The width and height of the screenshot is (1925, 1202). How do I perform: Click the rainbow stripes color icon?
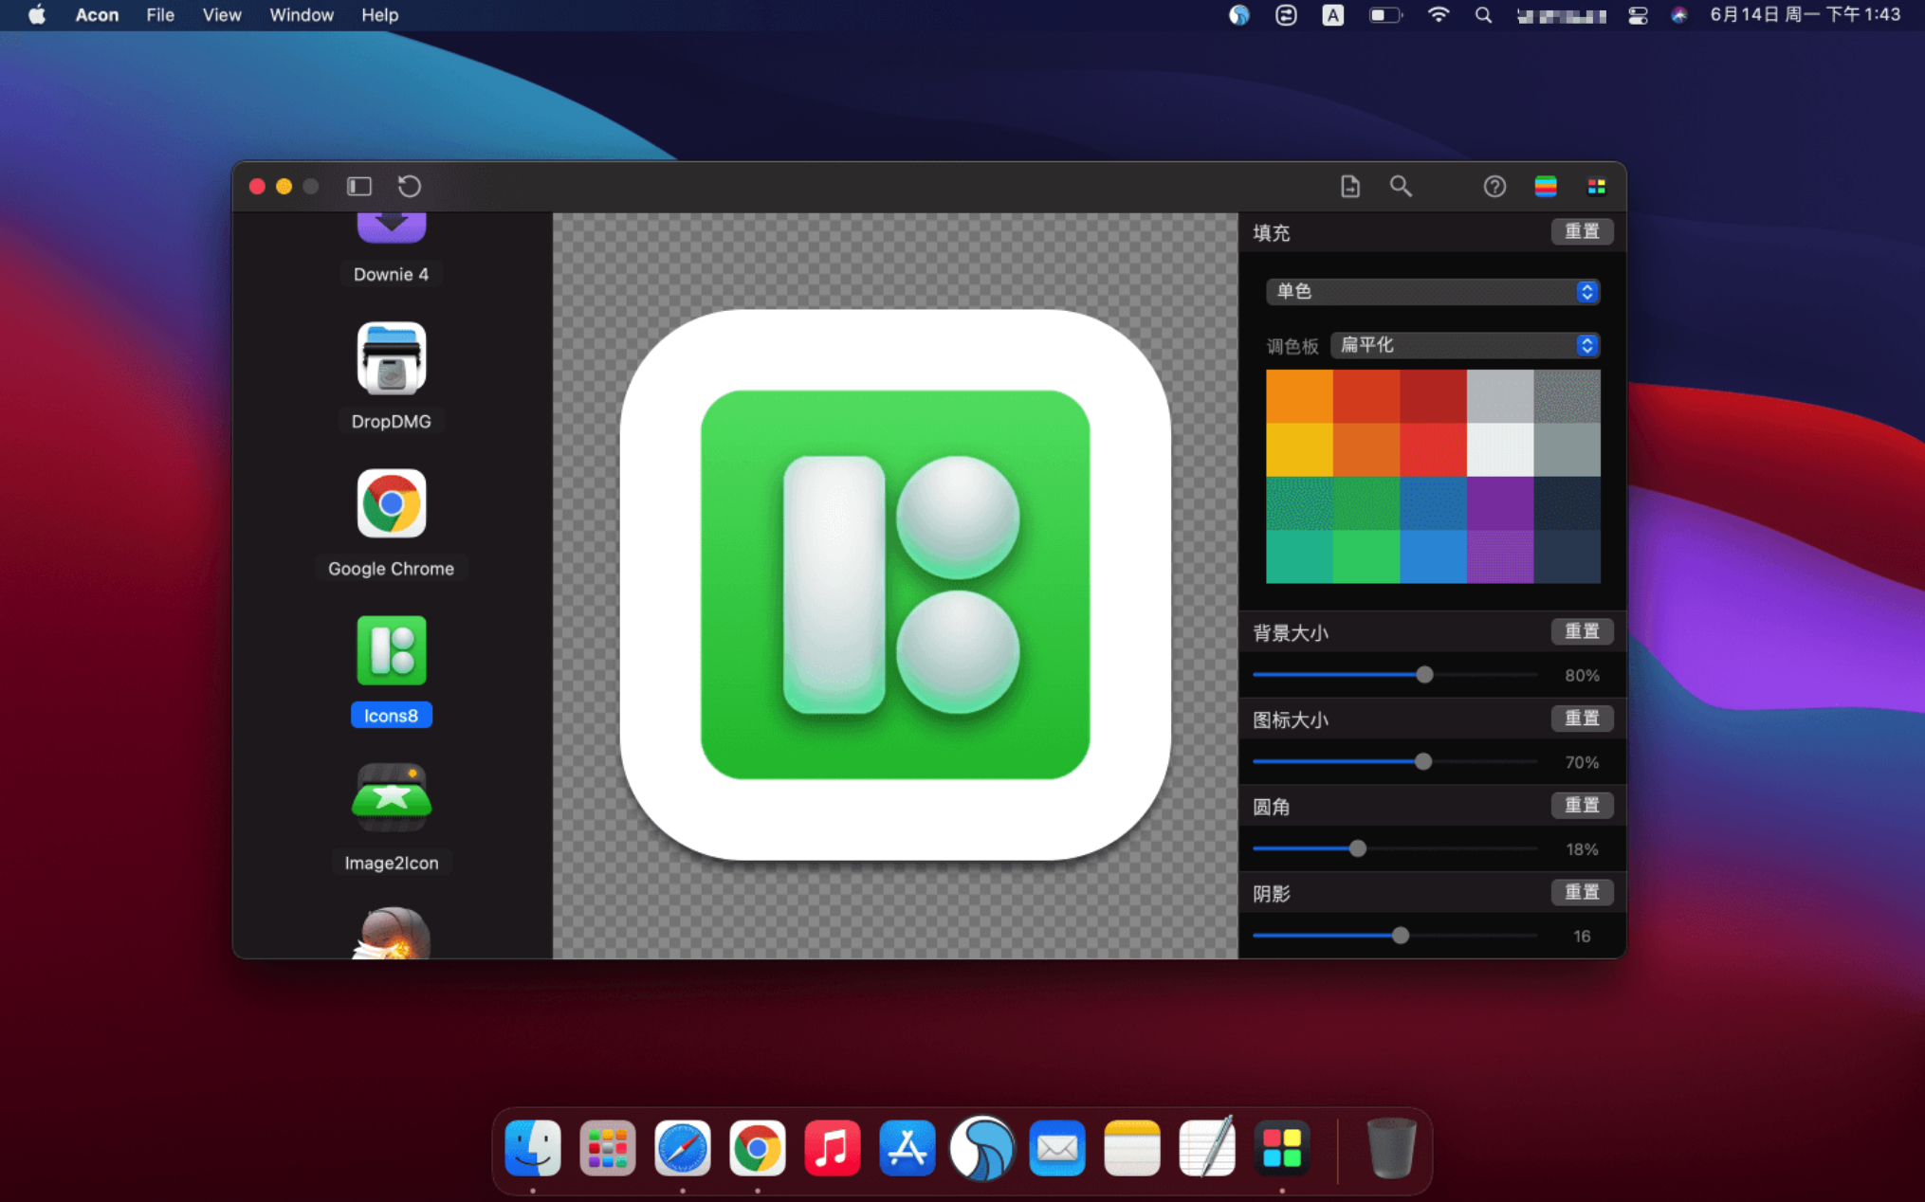pyautogui.click(x=1545, y=186)
